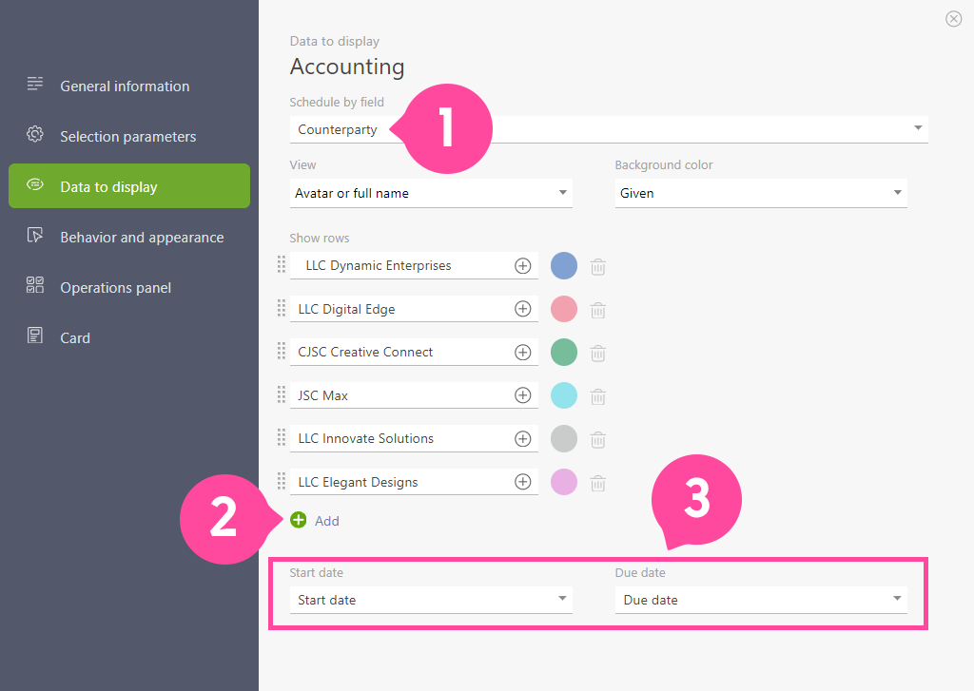Click the LLC Dynamic Enterprises row field
The height and width of the screenshot is (691, 974).
point(414,266)
